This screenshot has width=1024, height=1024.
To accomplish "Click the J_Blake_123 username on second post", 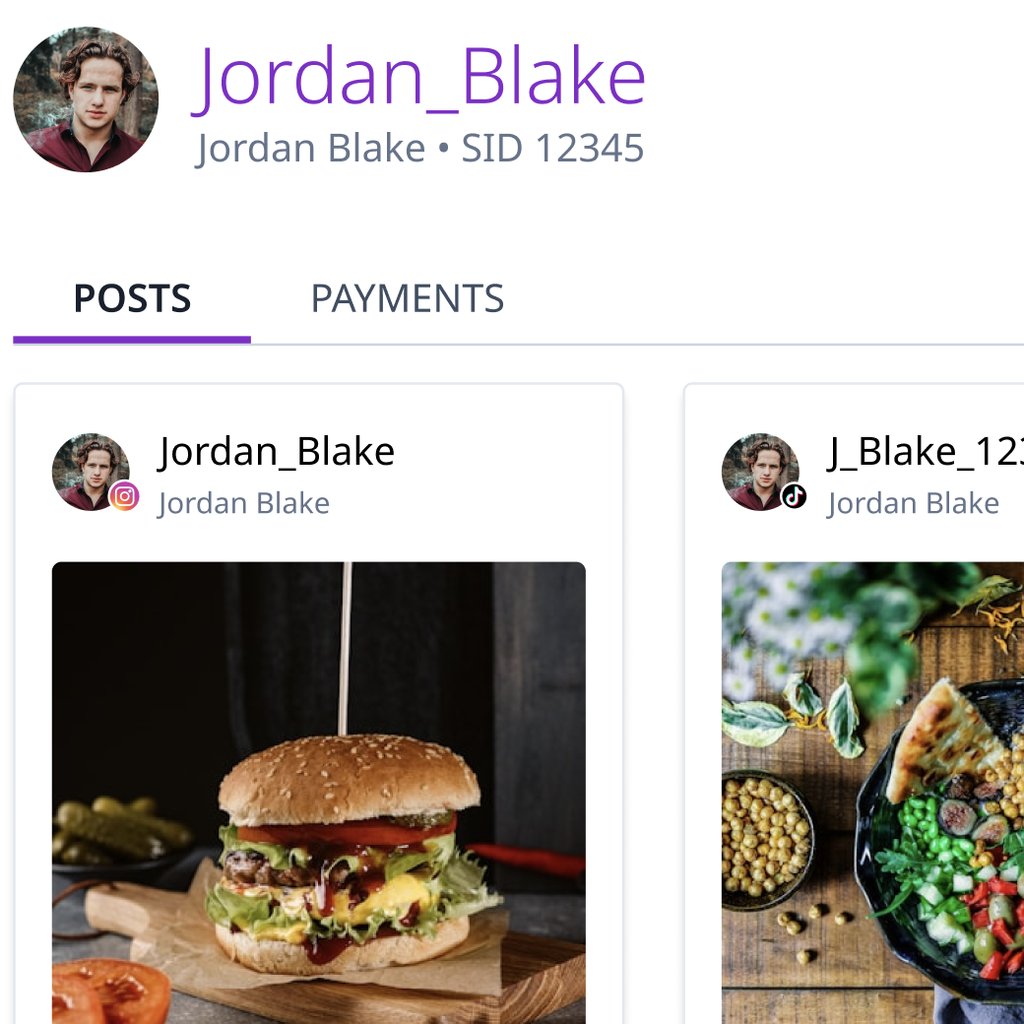I will tap(925, 451).
